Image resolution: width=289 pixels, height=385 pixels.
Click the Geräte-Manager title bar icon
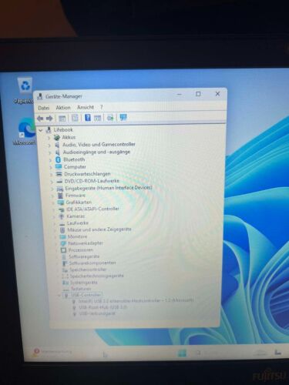[40, 96]
